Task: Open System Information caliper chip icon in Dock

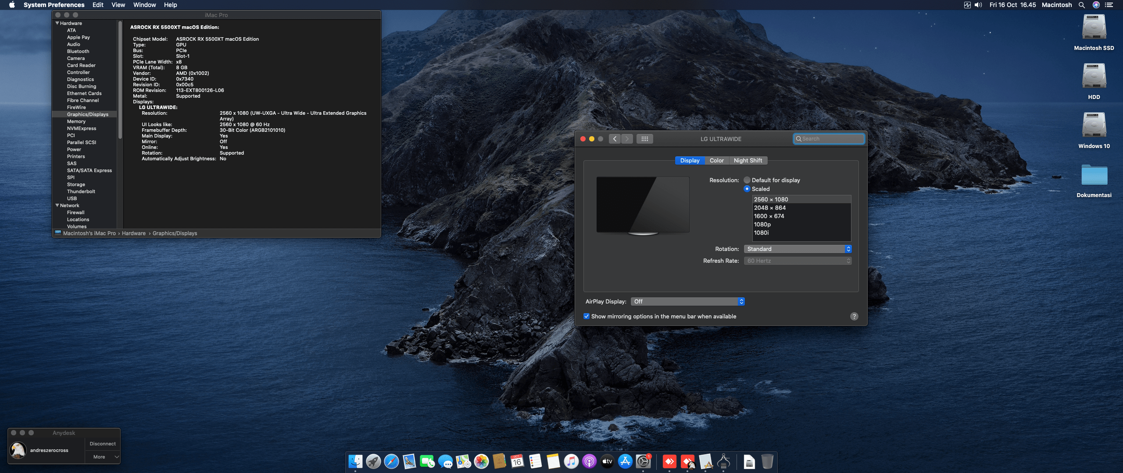Action: pyautogui.click(x=723, y=461)
